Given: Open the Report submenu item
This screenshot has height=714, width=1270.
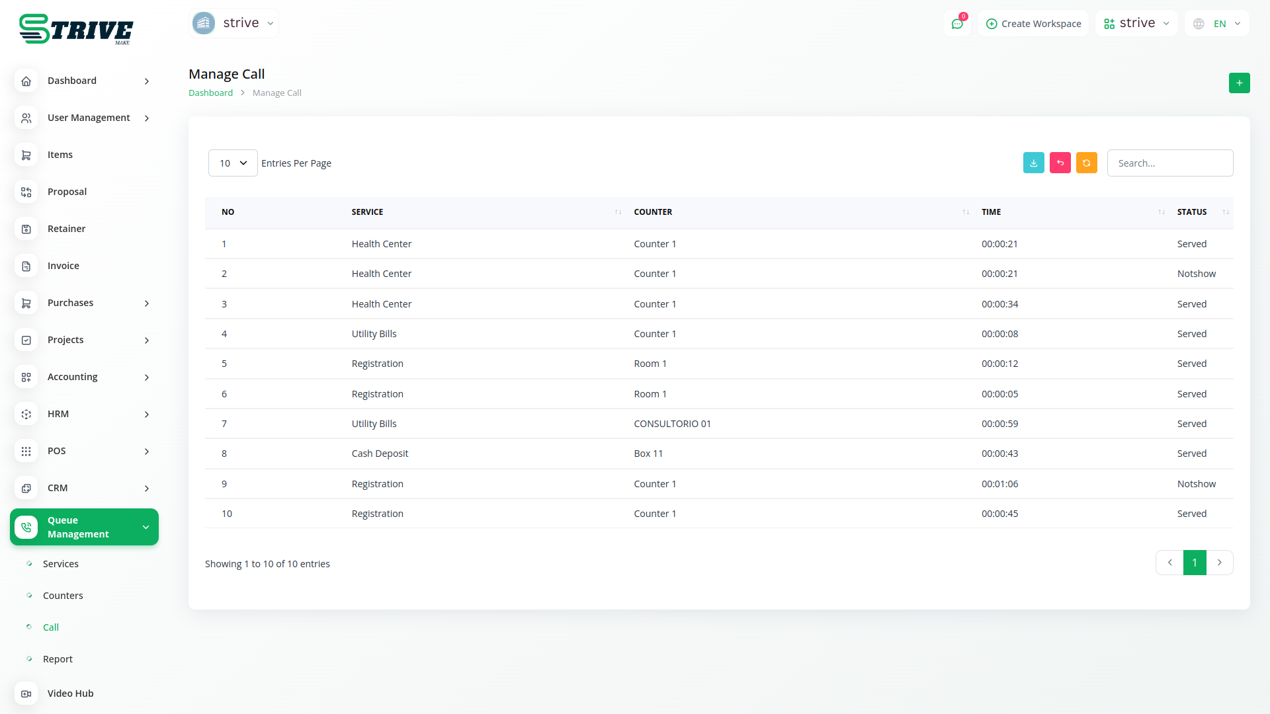Looking at the screenshot, I should (58, 659).
